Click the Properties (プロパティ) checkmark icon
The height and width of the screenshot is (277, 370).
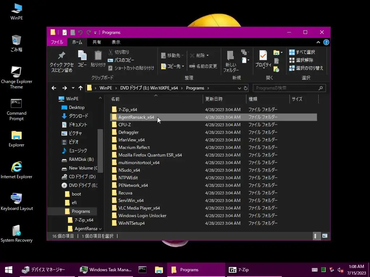point(263,55)
